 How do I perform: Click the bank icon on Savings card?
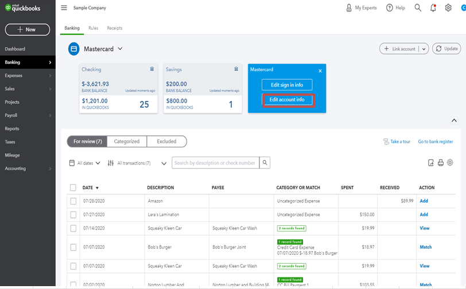click(x=236, y=69)
